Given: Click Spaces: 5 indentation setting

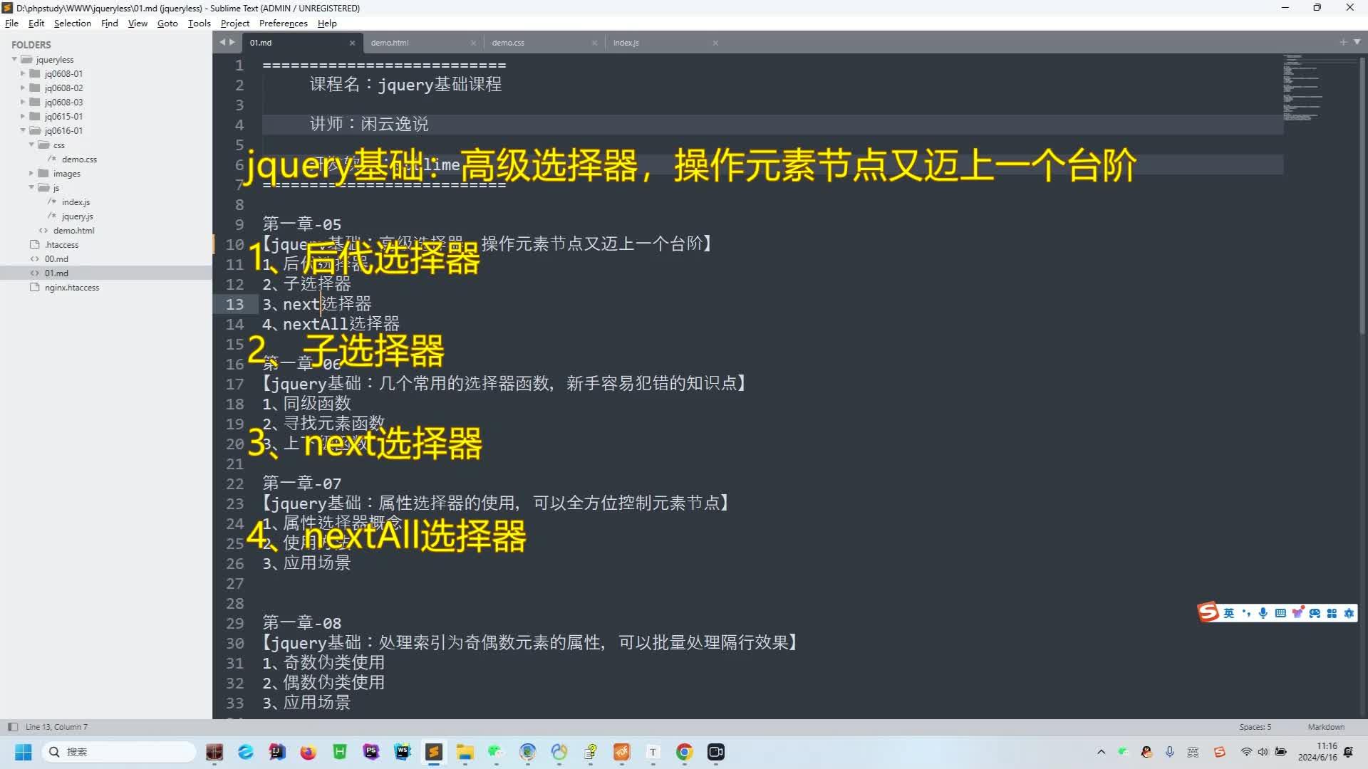Looking at the screenshot, I should 1255,727.
